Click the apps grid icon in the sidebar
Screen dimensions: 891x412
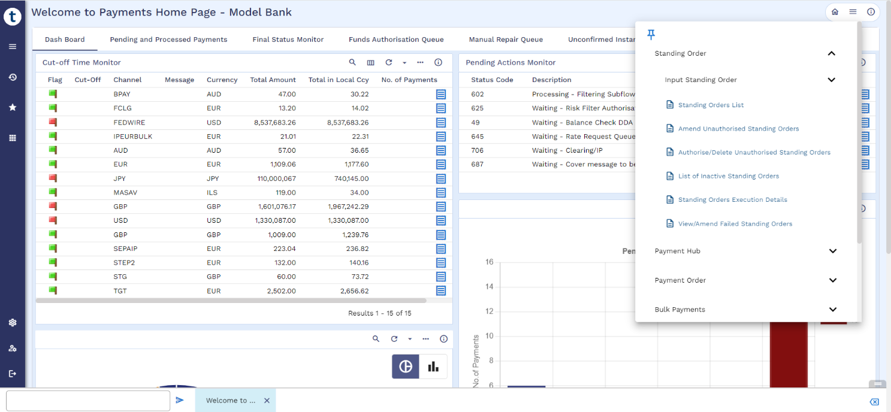point(13,138)
